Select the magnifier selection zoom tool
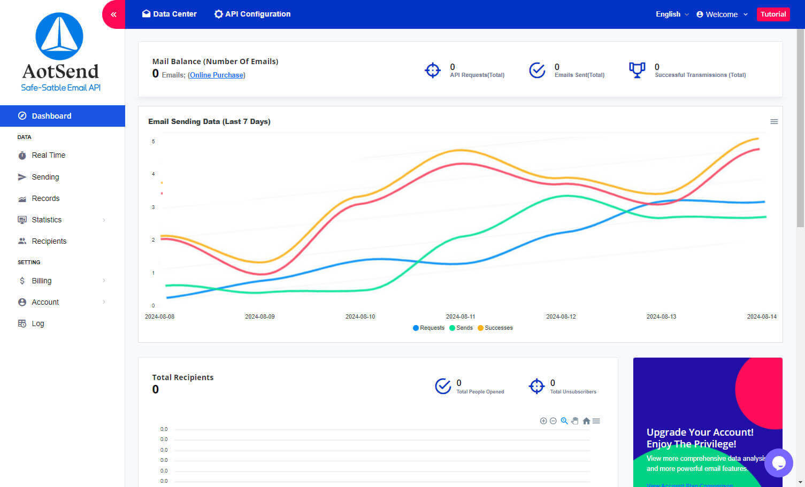This screenshot has width=805, height=487. (564, 421)
